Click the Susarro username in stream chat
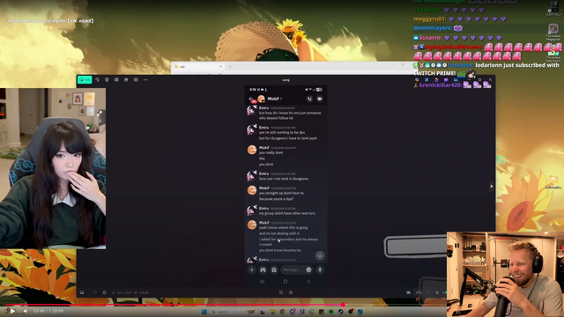This screenshot has height=317, width=564. pos(430,37)
